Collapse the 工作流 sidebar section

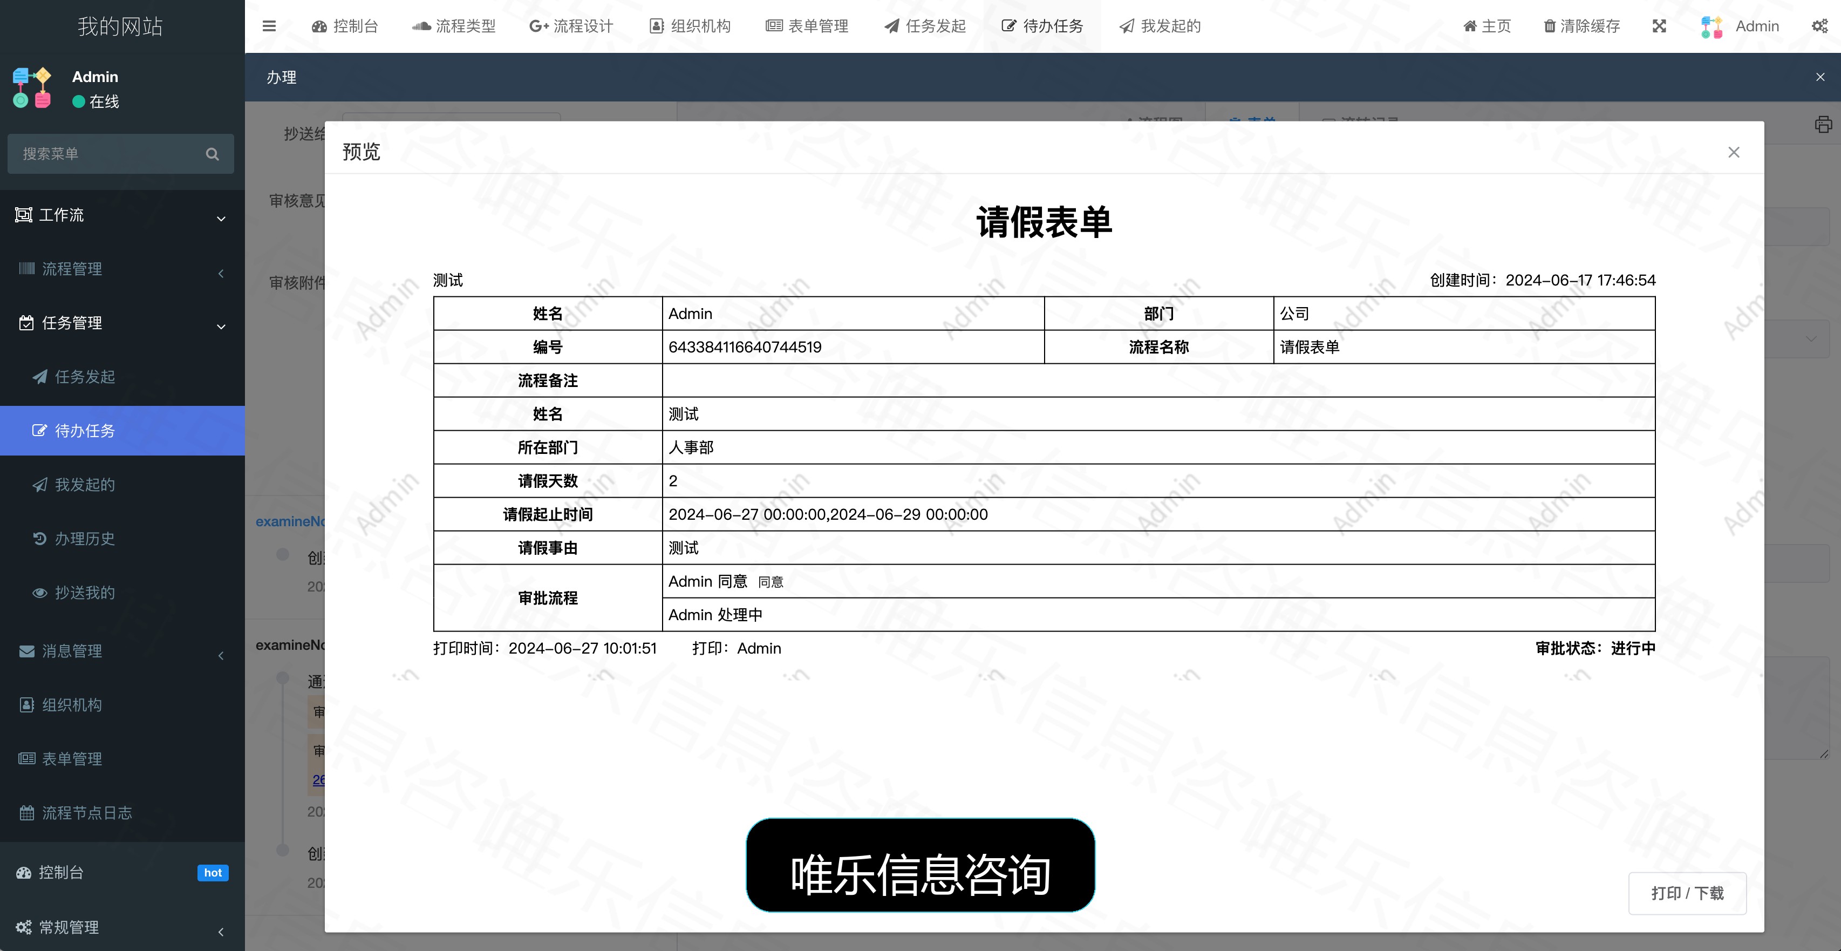[x=122, y=215]
